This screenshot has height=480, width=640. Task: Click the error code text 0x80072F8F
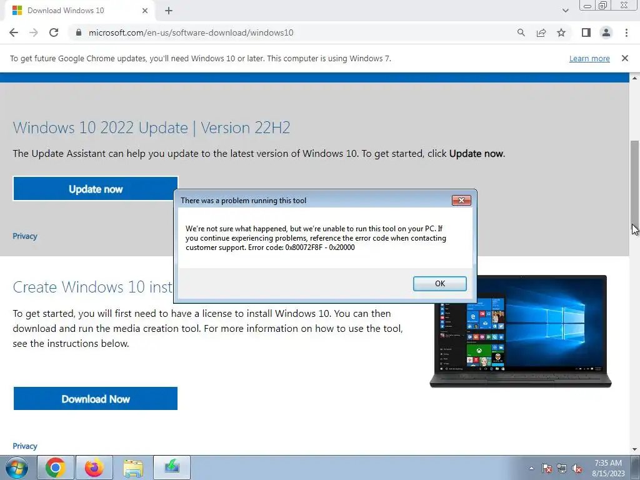[x=304, y=247]
